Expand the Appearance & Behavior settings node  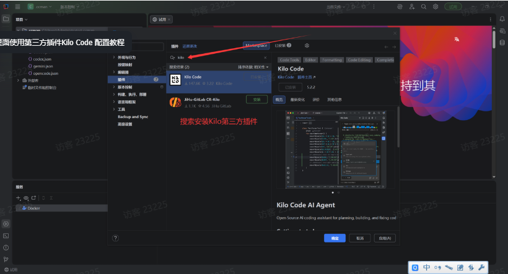click(x=114, y=58)
